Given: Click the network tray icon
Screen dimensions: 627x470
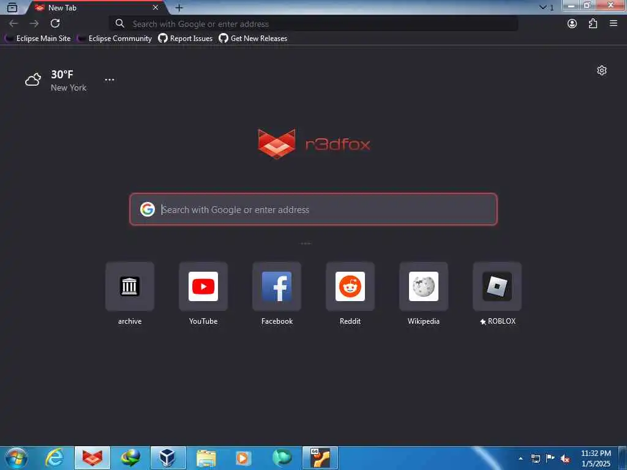Looking at the screenshot, I should point(536,458).
